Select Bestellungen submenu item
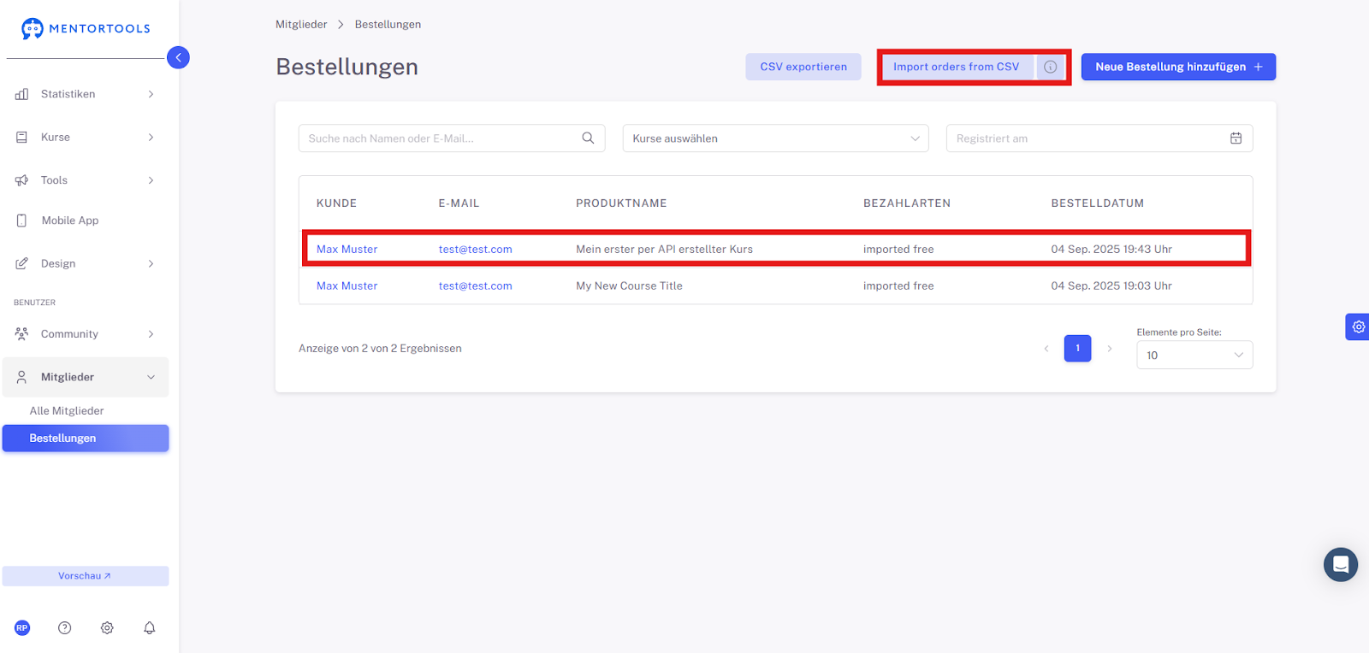Viewport: 1369px width, 653px height. [x=86, y=438]
